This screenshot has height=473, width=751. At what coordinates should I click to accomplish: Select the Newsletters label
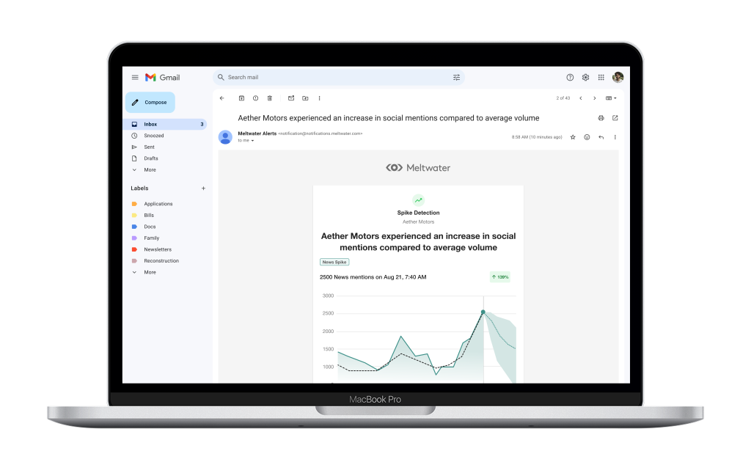(x=157, y=249)
